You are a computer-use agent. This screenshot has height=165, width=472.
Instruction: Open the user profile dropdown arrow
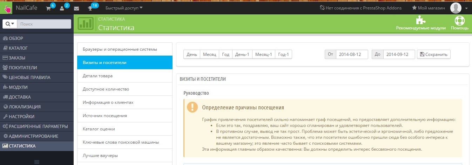466,8
